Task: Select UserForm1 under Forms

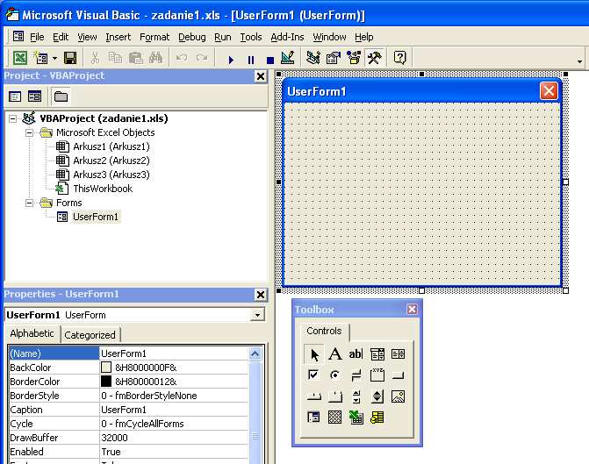Action: click(x=96, y=217)
